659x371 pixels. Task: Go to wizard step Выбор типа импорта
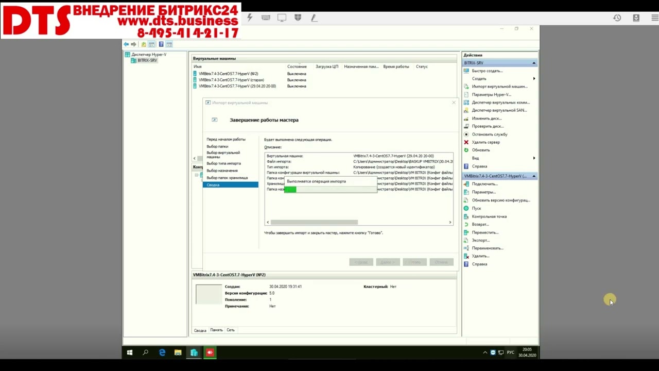click(x=223, y=163)
